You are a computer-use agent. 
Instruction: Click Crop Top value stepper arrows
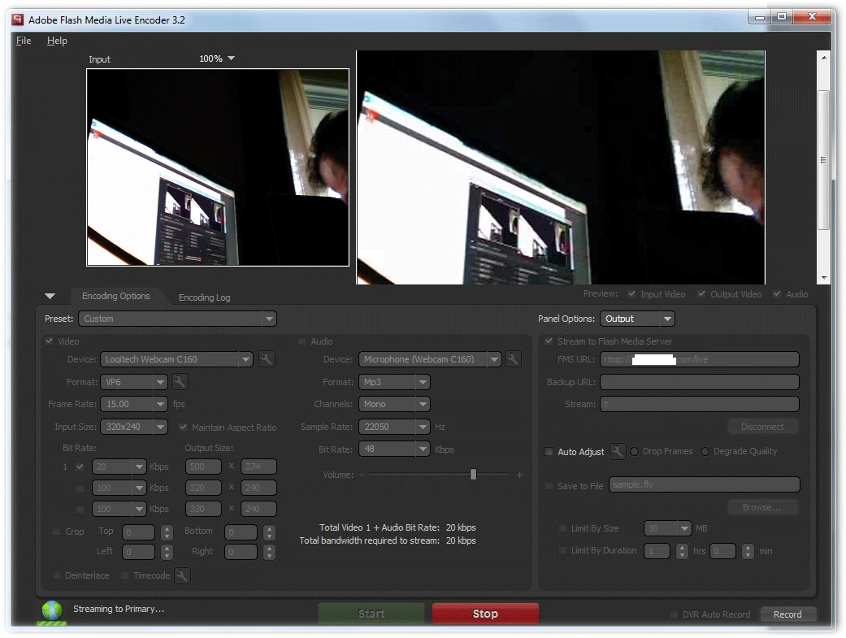(167, 532)
